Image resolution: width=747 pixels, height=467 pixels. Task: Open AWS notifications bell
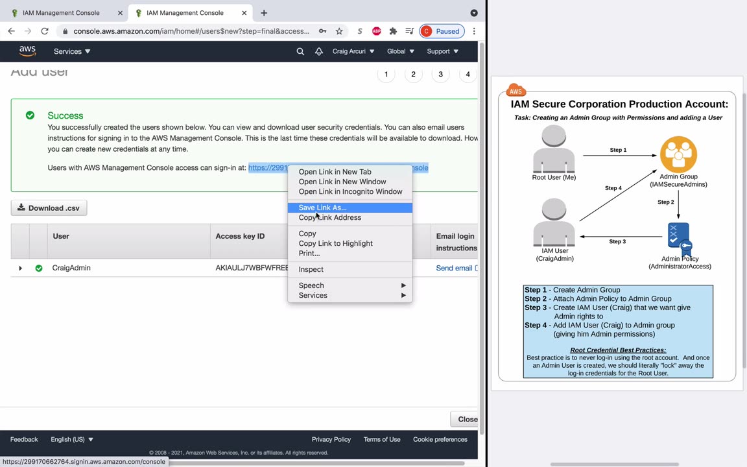(x=319, y=51)
